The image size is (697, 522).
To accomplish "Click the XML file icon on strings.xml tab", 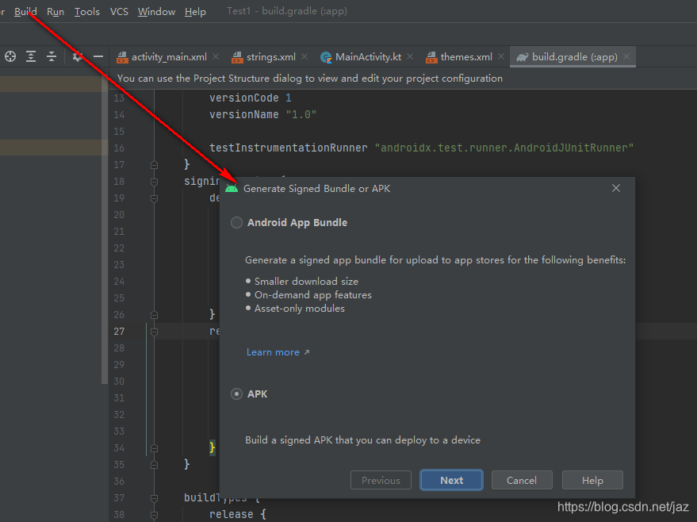I will coord(237,57).
